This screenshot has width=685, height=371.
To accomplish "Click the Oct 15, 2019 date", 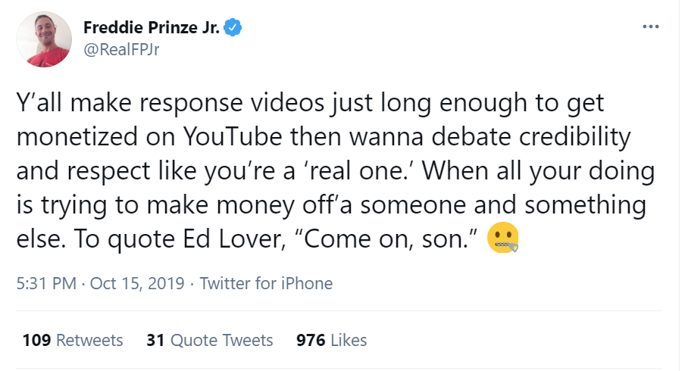I will tap(137, 284).
